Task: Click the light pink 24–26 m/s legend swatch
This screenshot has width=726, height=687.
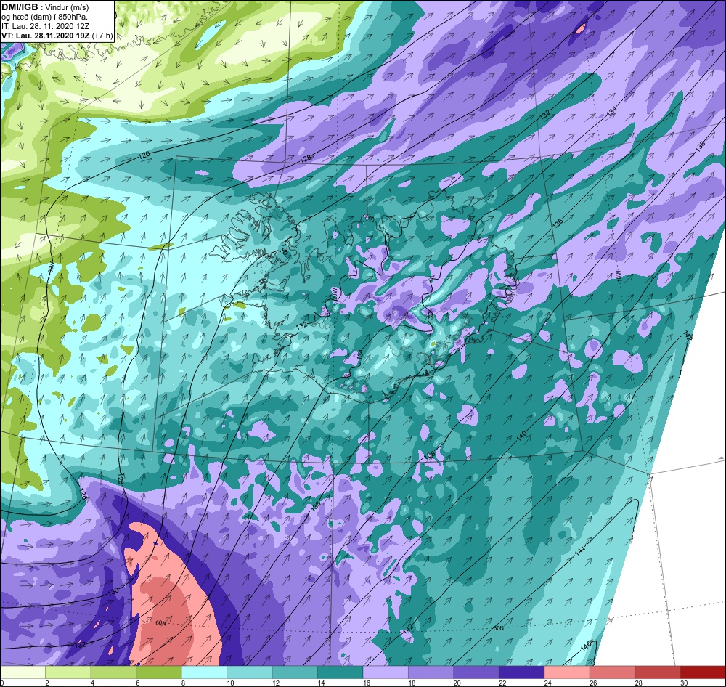Action: tap(567, 672)
